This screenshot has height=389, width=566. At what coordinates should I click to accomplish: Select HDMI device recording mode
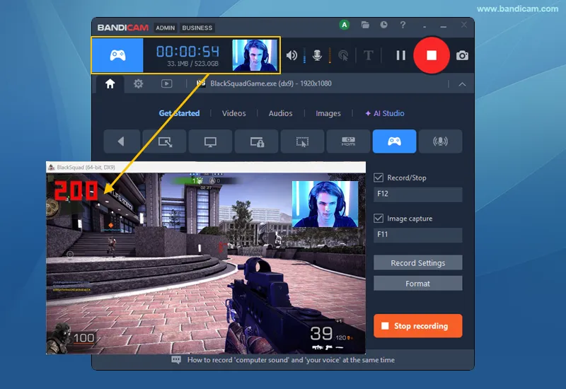click(348, 141)
